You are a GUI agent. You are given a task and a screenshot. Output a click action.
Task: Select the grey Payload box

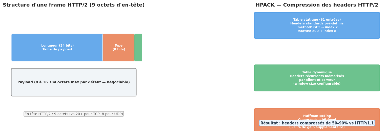point(74,82)
